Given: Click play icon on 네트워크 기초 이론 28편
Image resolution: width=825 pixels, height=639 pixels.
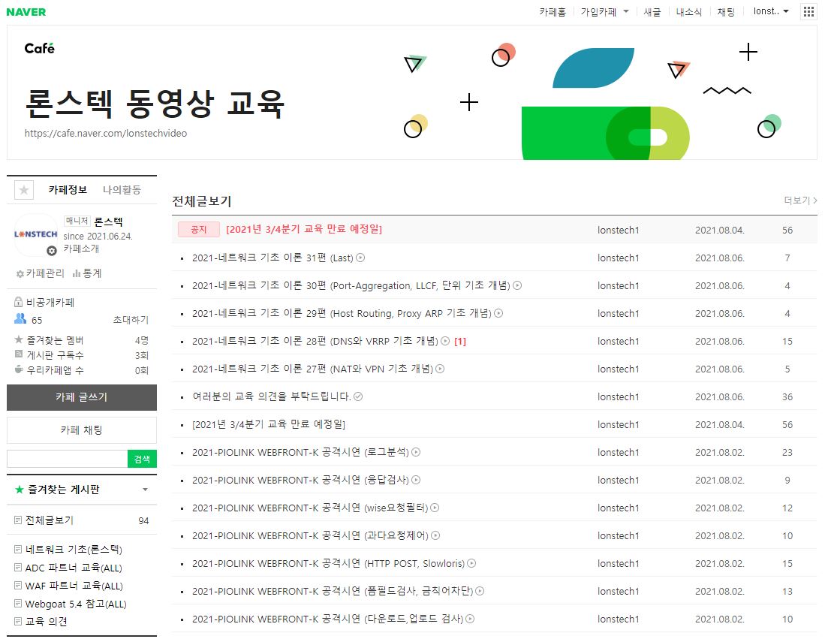Looking at the screenshot, I should pos(445,341).
